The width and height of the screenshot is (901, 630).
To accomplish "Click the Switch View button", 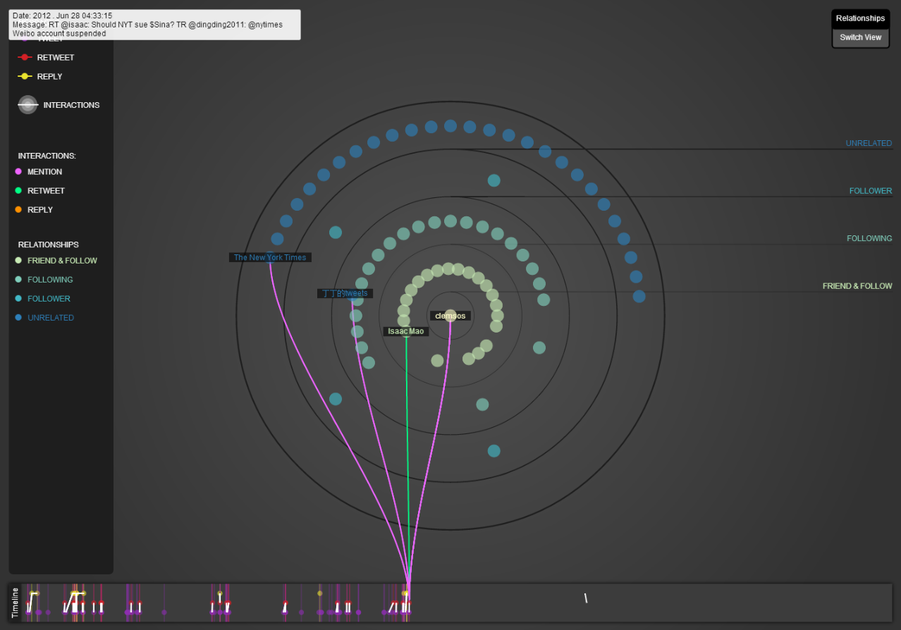I will click(860, 37).
